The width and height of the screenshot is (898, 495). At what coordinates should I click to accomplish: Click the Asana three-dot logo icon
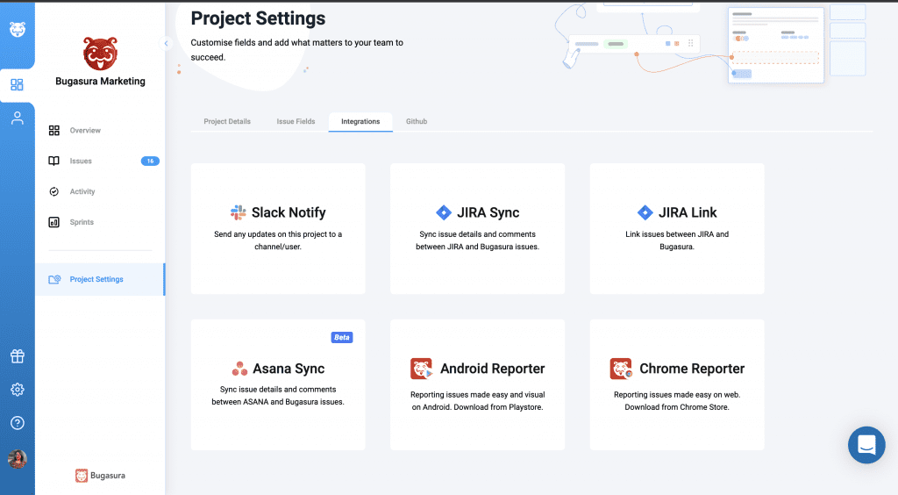[x=239, y=369]
